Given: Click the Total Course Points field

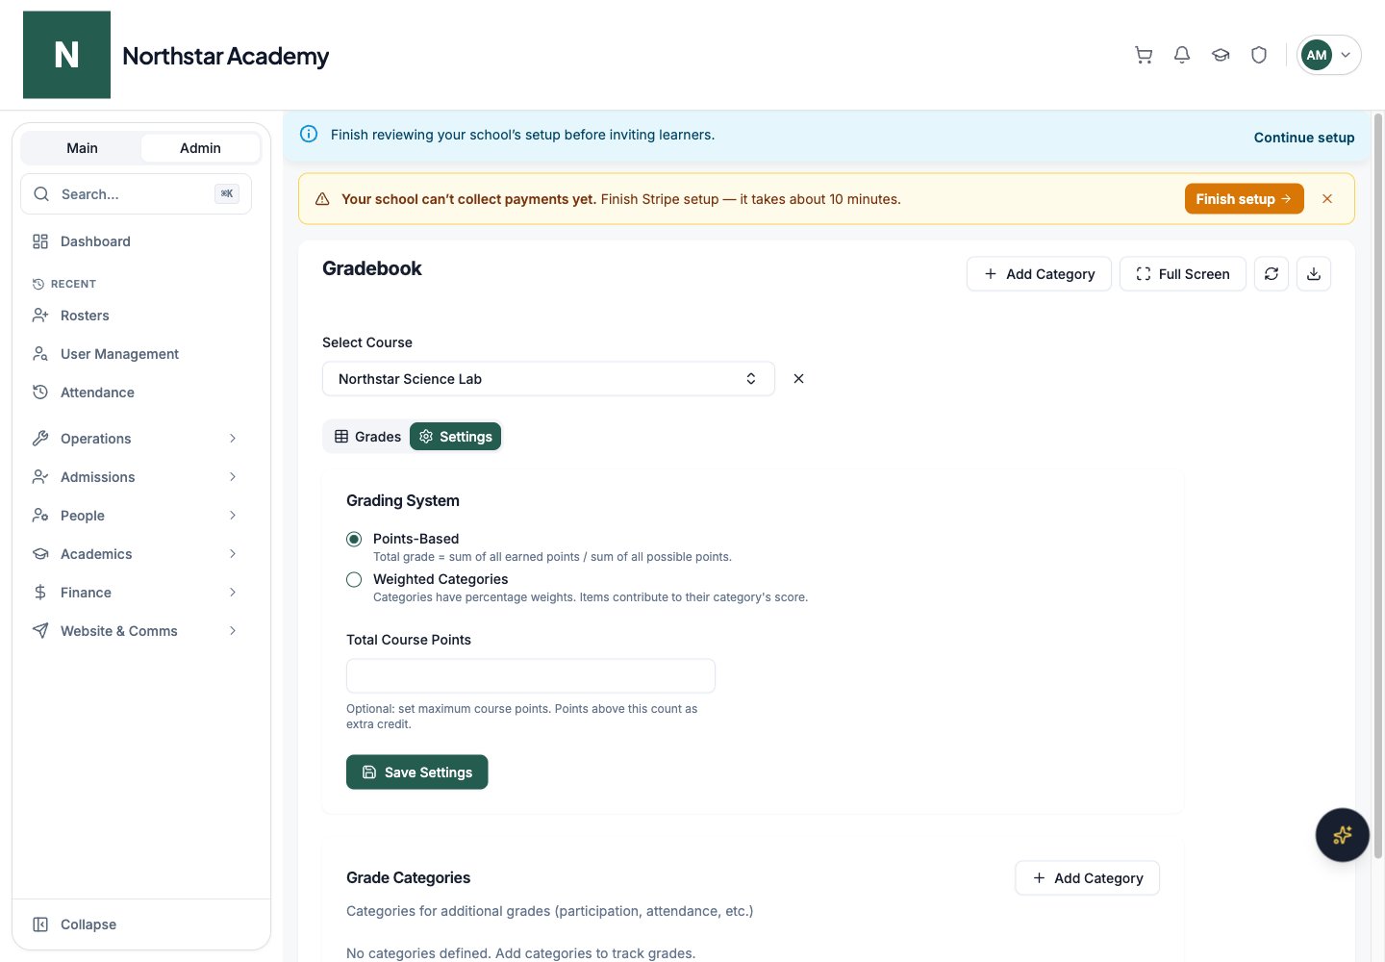Looking at the screenshot, I should click(x=531, y=676).
